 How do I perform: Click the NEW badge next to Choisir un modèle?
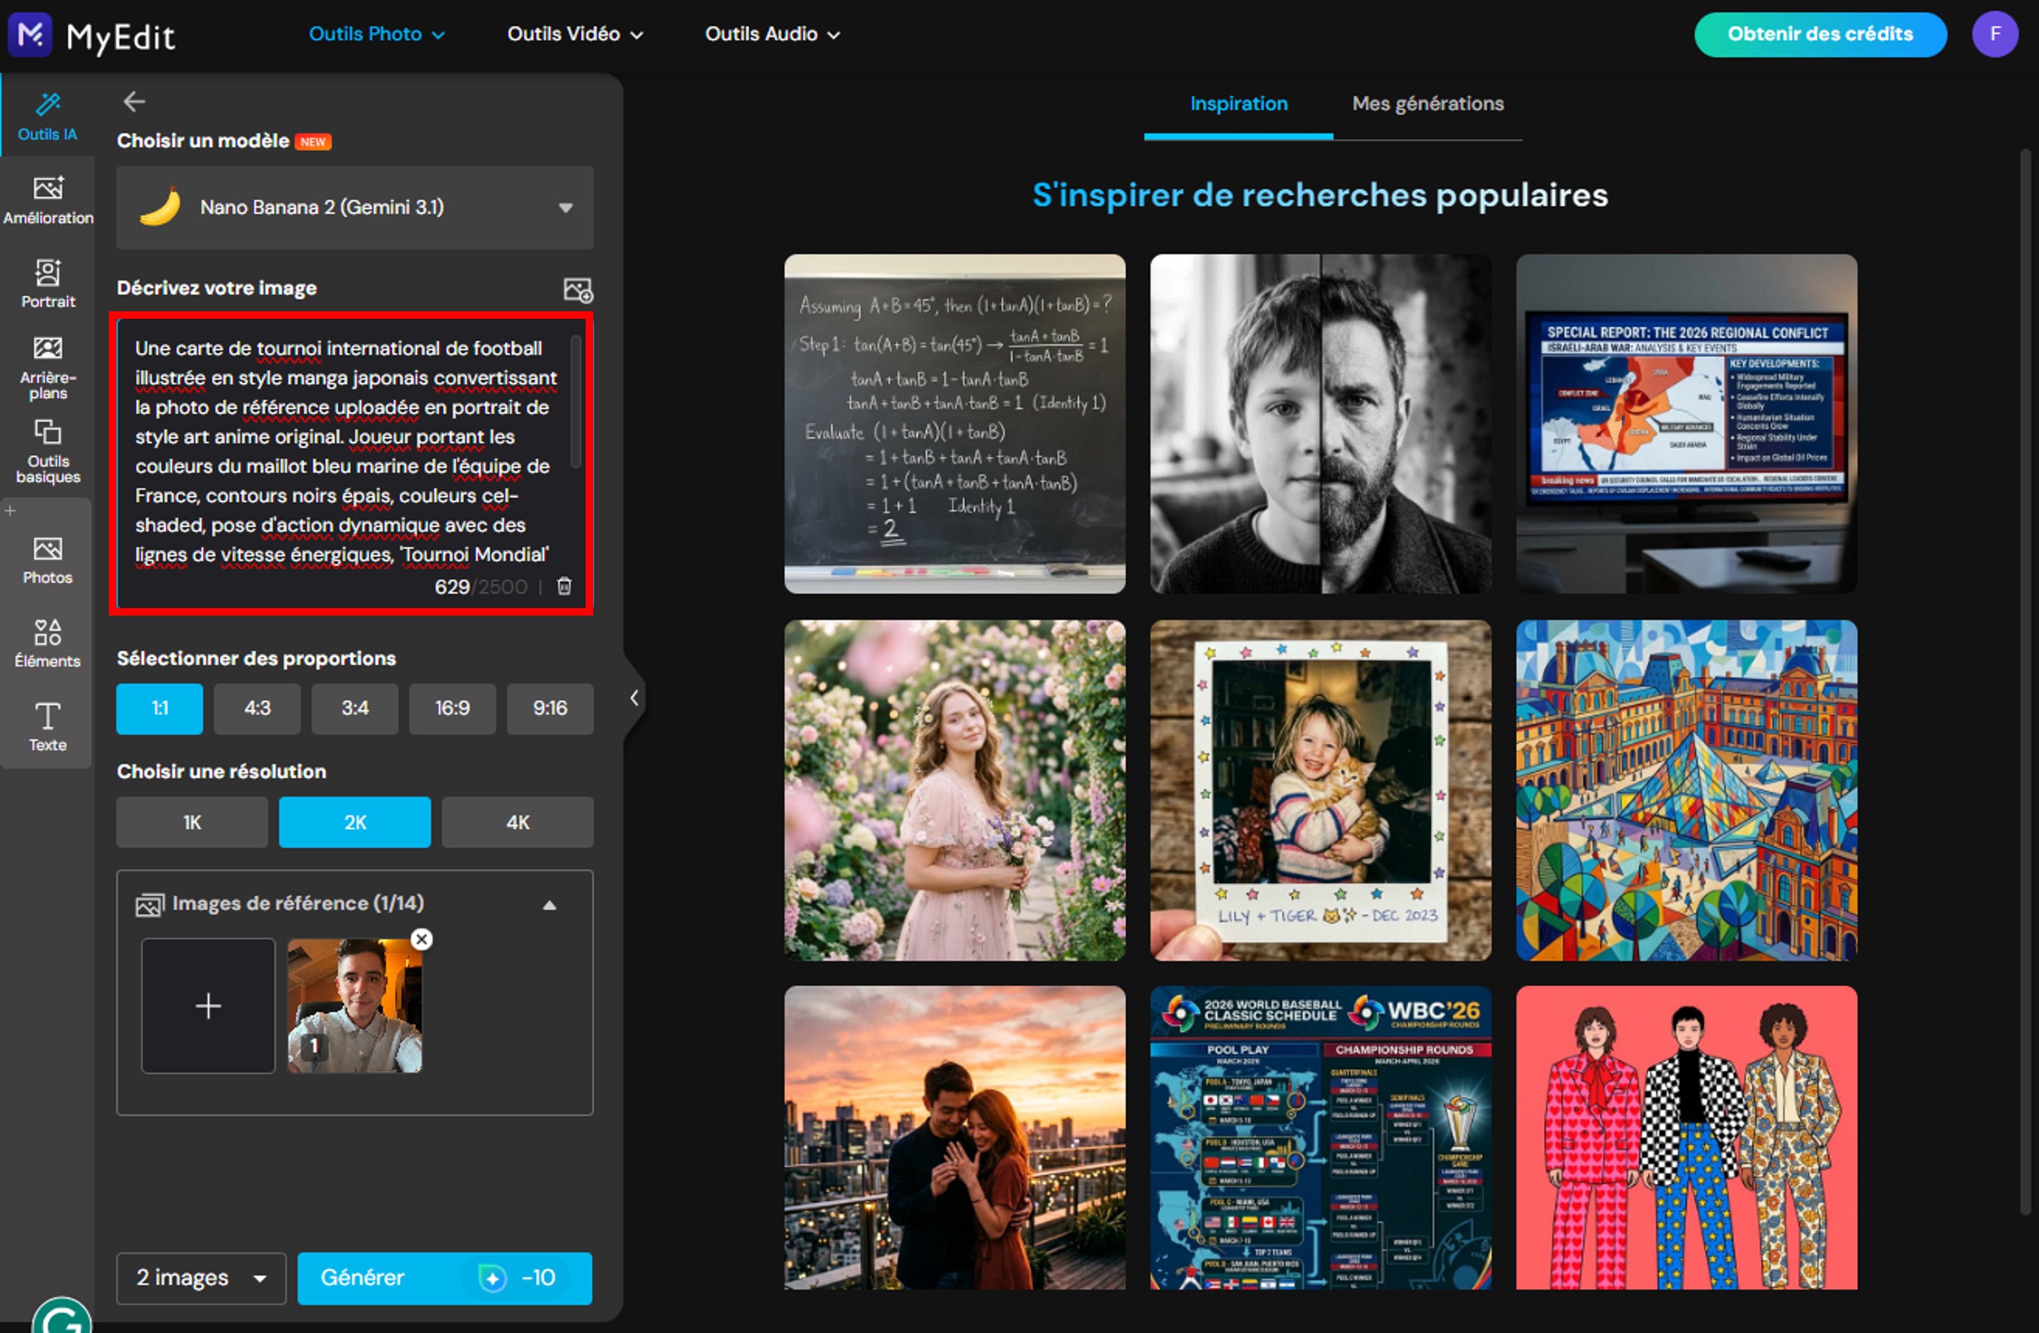click(x=314, y=142)
